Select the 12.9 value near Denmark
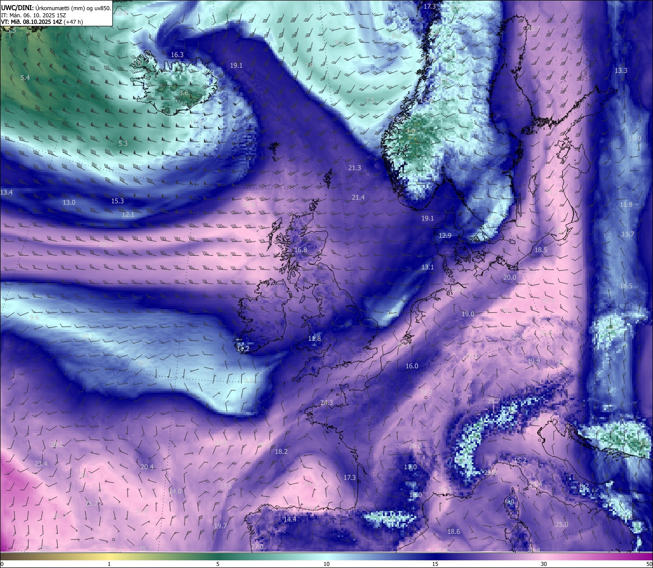 [x=445, y=235]
